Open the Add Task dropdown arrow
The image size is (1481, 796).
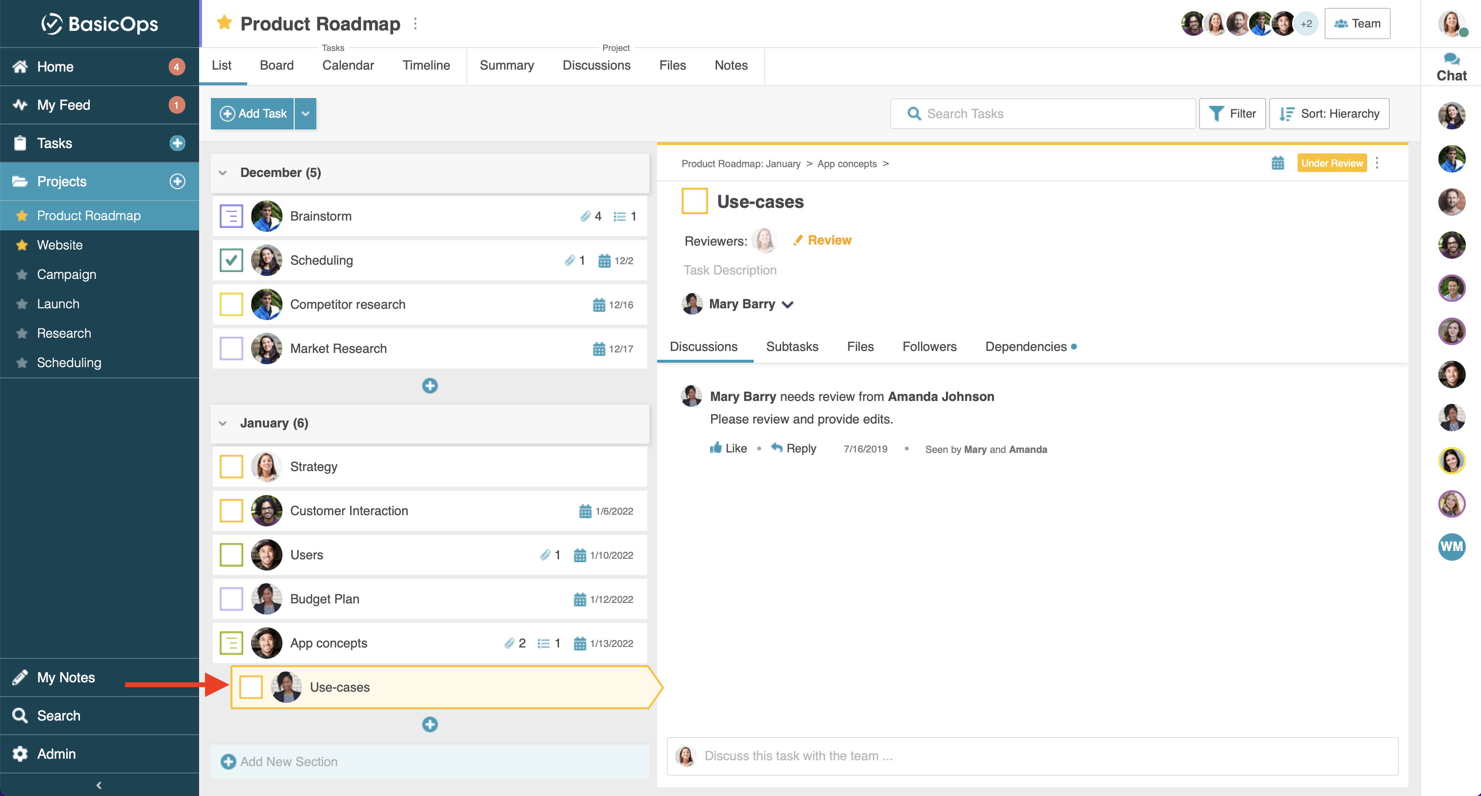point(306,114)
